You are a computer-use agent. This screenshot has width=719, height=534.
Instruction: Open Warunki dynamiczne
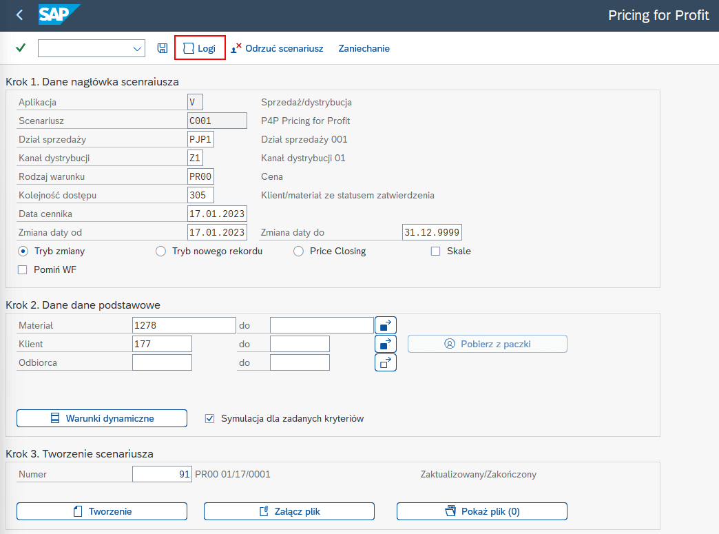102,418
